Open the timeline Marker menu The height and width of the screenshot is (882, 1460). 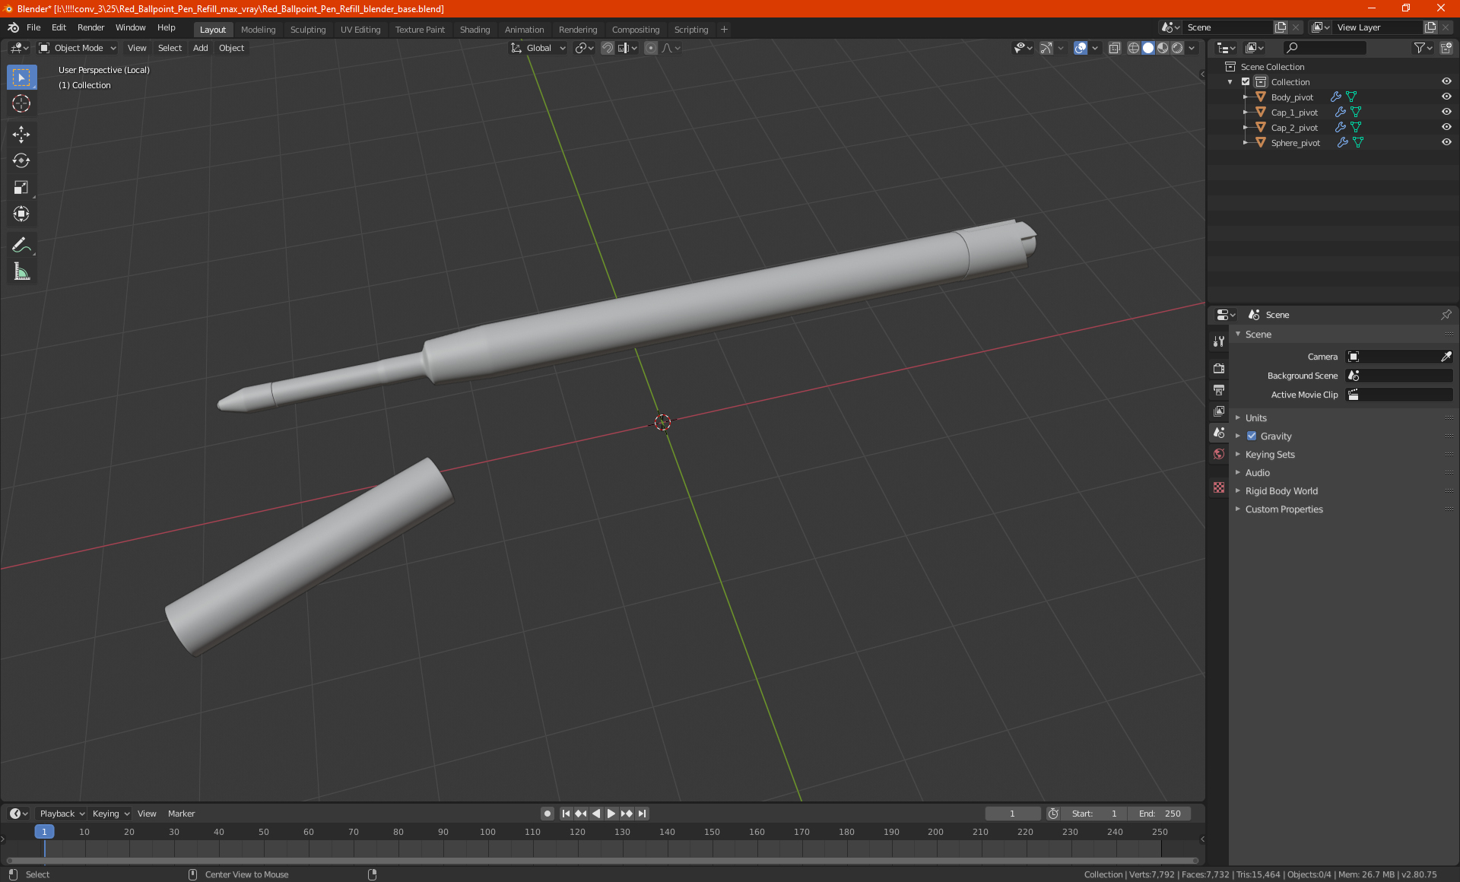[x=181, y=814]
